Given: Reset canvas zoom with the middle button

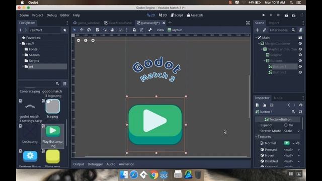Looking at the screenshot, I should [x=86, y=40].
